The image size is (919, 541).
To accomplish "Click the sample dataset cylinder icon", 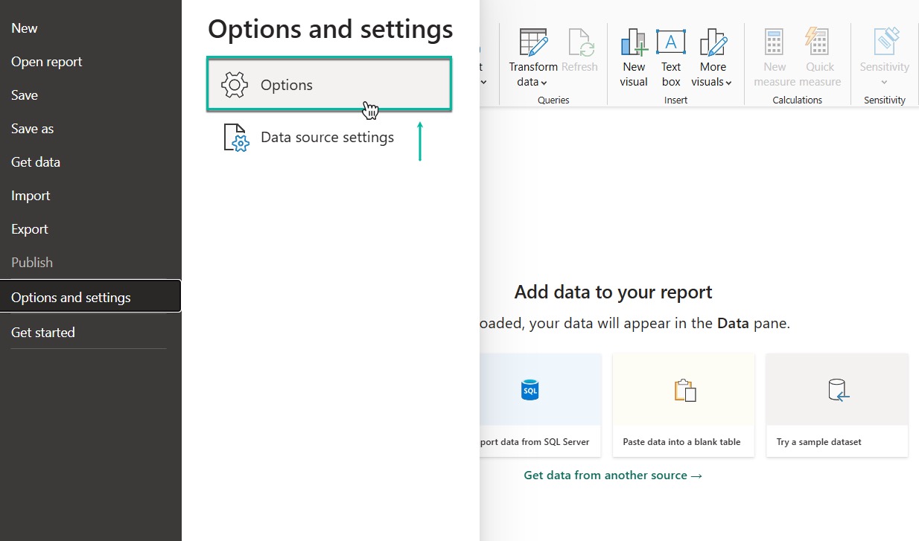I will pos(837,390).
